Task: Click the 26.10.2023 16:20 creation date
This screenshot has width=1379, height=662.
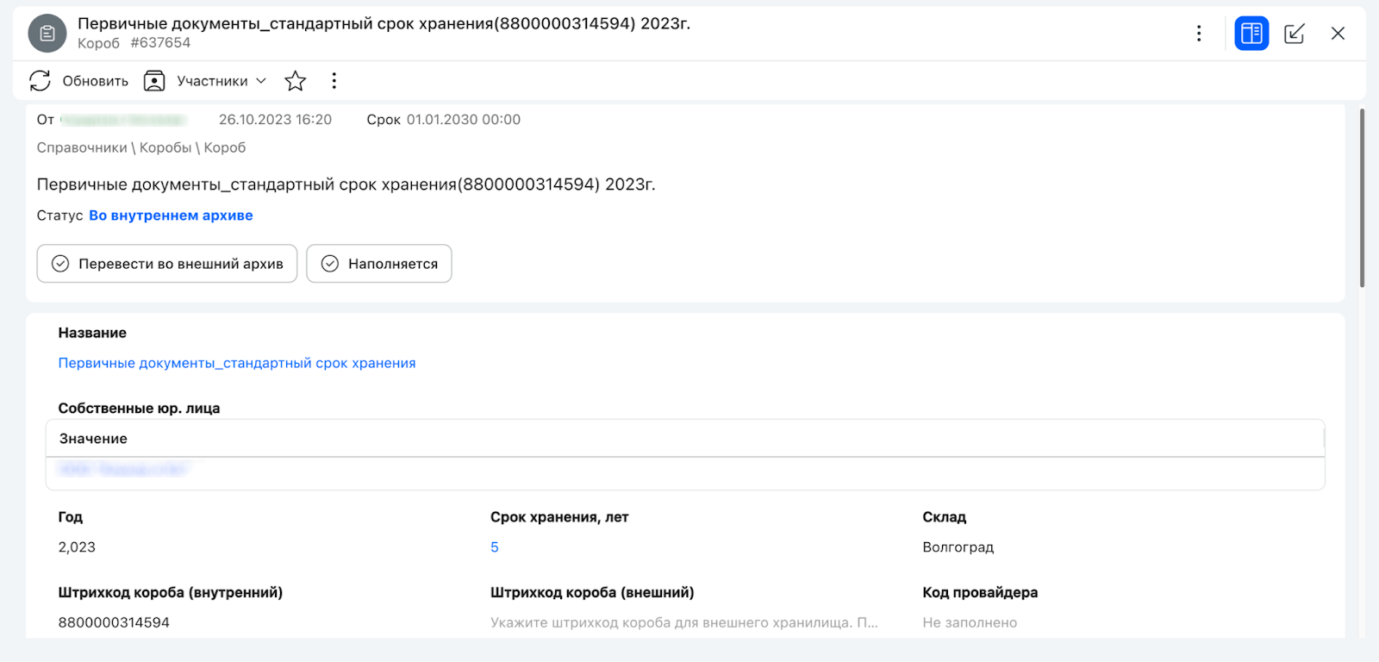Action: point(275,120)
